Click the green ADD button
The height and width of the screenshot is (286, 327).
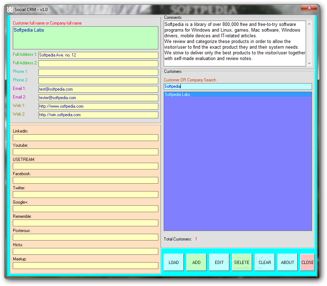[x=196, y=262]
